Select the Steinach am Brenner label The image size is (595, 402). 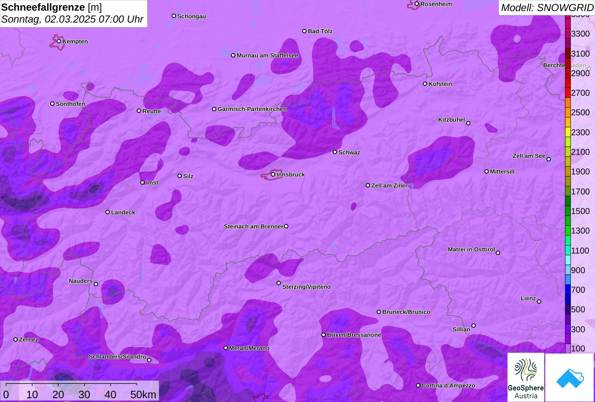click(x=253, y=227)
